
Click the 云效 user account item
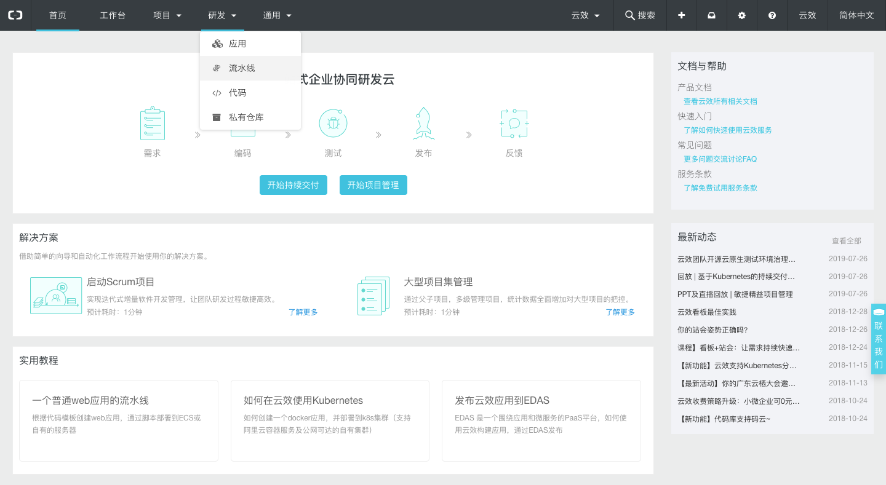[807, 15]
